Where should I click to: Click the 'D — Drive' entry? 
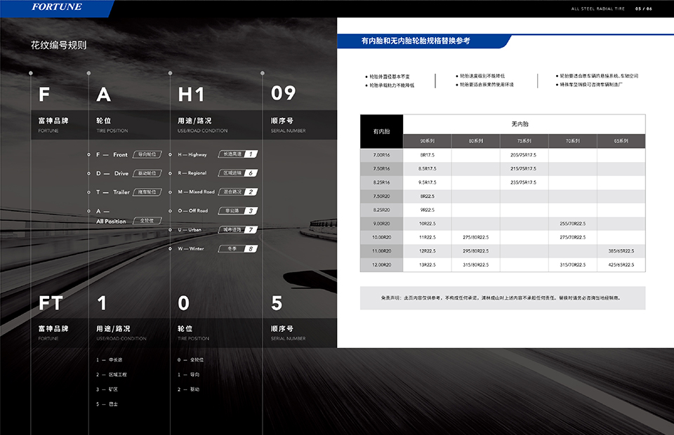[112, 173]
